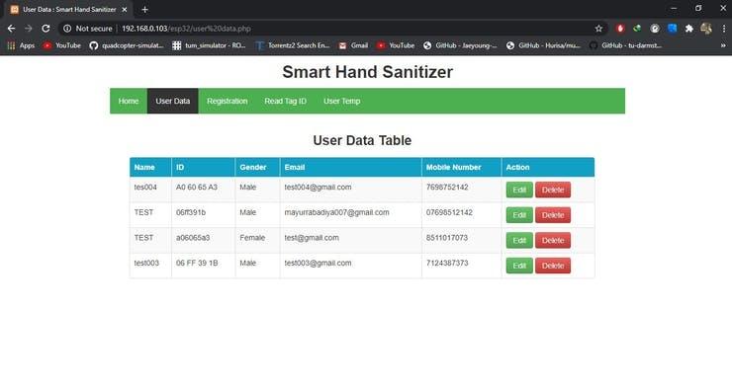Image resolution: width=732 pixels, height=385 pixels.
Task: Go back to the previous page
Action: (x=11, y=29)
